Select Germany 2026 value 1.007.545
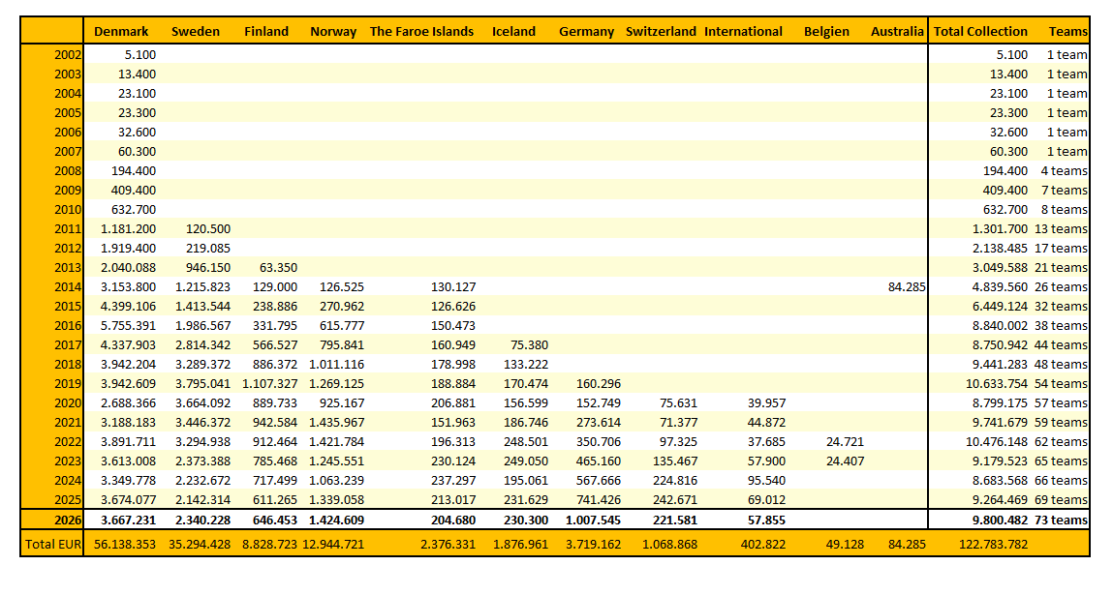1113x595 pixels. pos(593,520)
